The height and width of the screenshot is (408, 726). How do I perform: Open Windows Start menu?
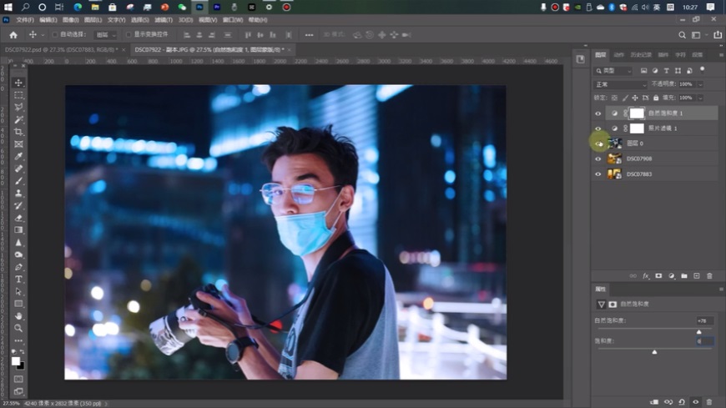click(x=8, y=7)
